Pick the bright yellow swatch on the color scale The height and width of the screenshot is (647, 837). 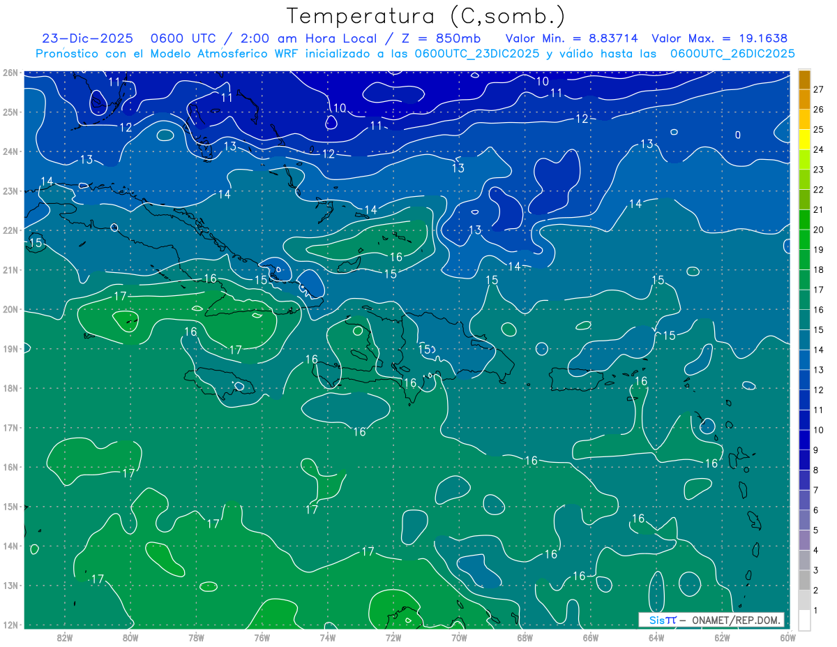pyautogui.click(x=804, y=140)
